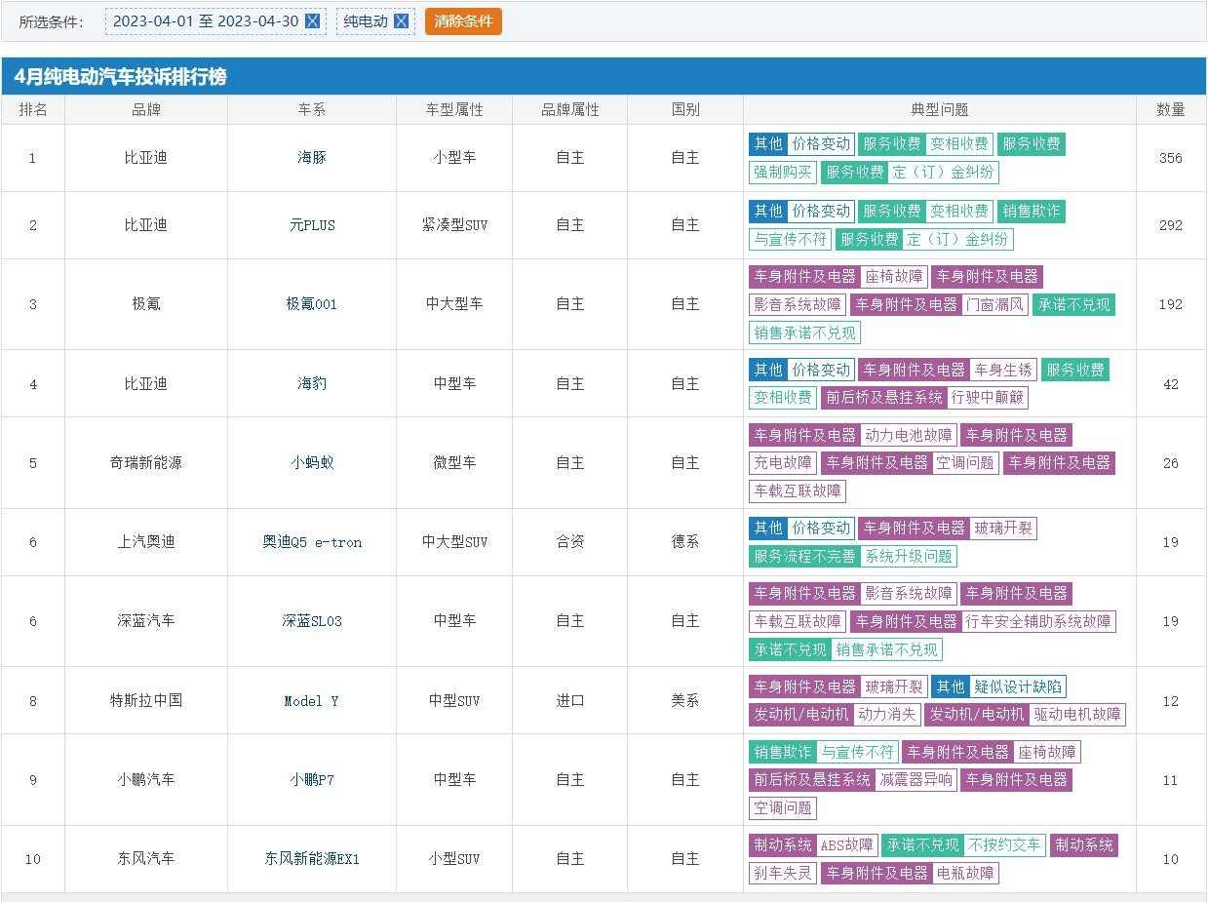
Task: Select the 服务流程不完善 issue tag
Action: click(804, 557)
